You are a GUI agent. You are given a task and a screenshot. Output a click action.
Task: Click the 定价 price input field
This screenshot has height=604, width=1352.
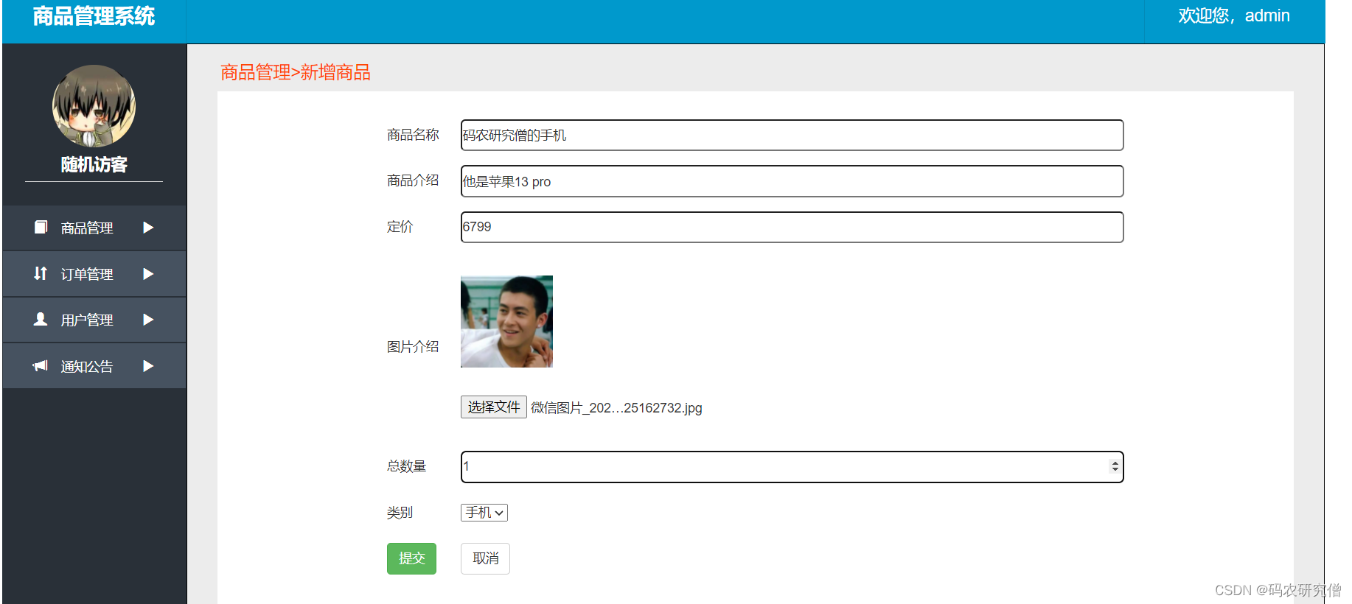click(792, 227)
